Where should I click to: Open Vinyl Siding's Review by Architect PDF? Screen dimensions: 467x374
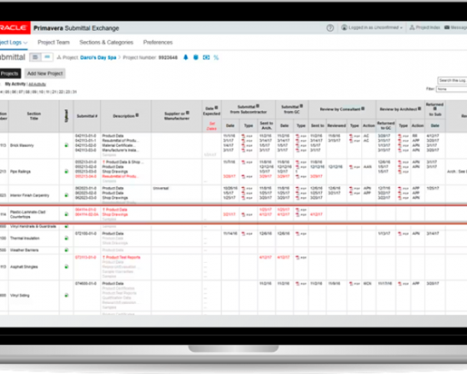pos(403,284)
